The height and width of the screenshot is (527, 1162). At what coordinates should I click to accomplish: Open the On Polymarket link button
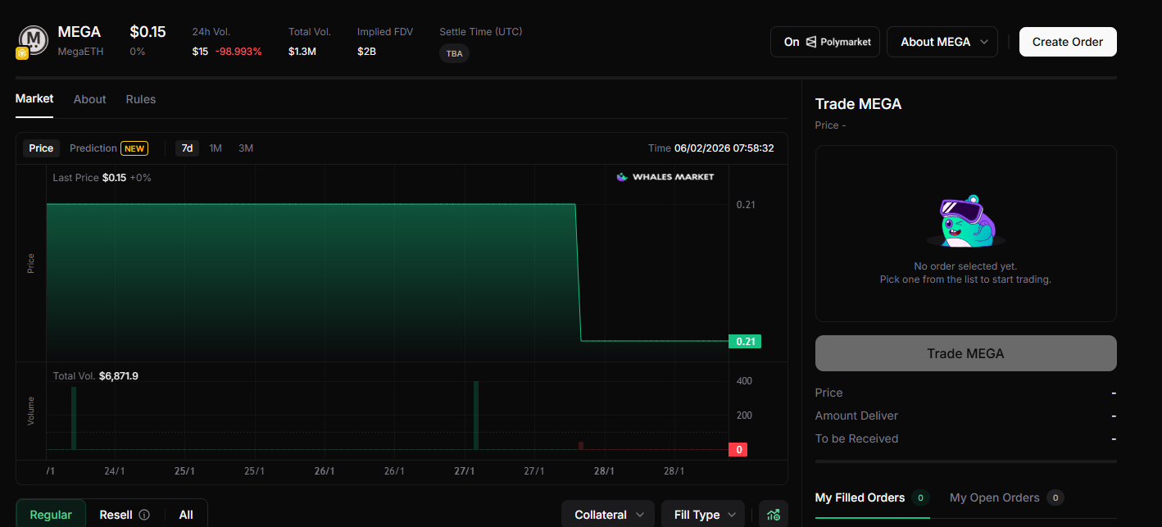pyautogui.click(x=825, y=42)
